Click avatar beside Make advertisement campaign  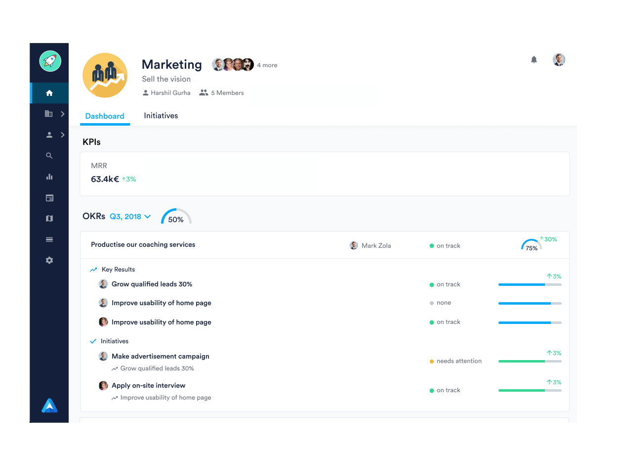click(103, 356)
